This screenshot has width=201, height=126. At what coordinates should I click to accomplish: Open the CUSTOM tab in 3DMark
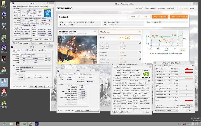(x=162, y=8)
